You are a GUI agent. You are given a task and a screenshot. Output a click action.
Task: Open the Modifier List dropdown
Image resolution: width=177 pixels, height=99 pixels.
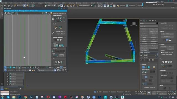coord(149,26)
